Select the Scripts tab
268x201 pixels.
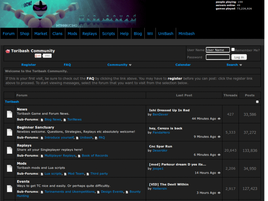[109, 33]
